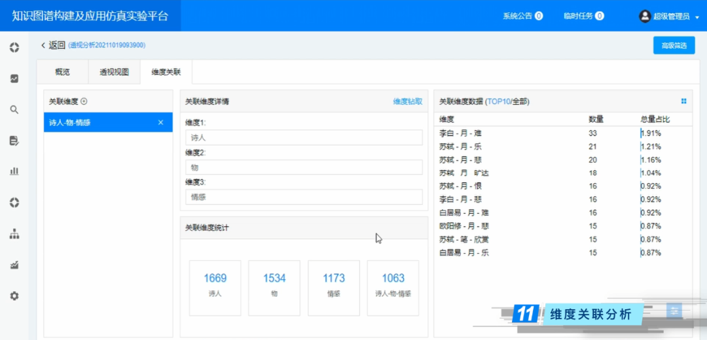Expand the 超级管理员 dropdown arrow

point(697,17)
